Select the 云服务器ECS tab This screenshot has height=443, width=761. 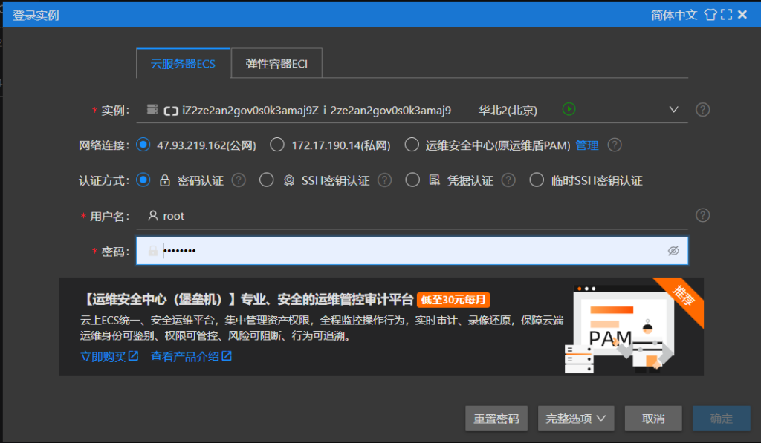(x=183, y=64)
